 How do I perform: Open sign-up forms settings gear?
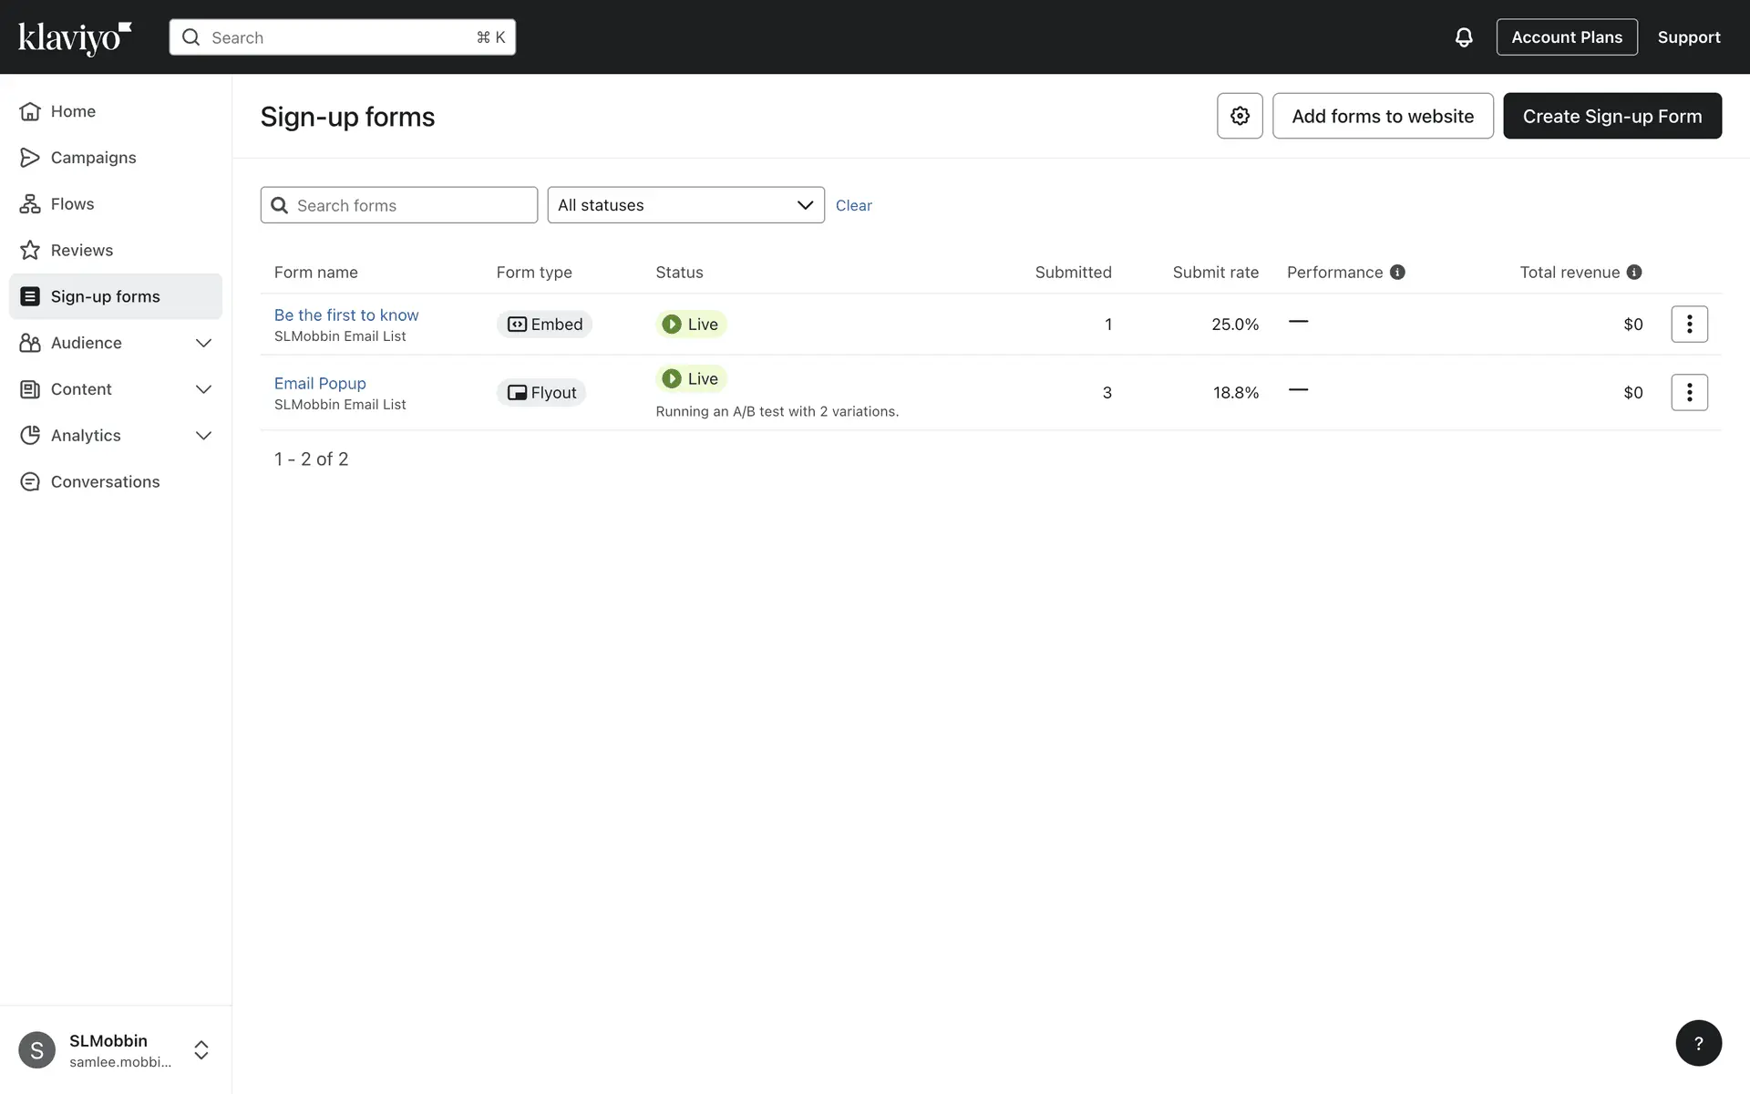point(1240,116)
